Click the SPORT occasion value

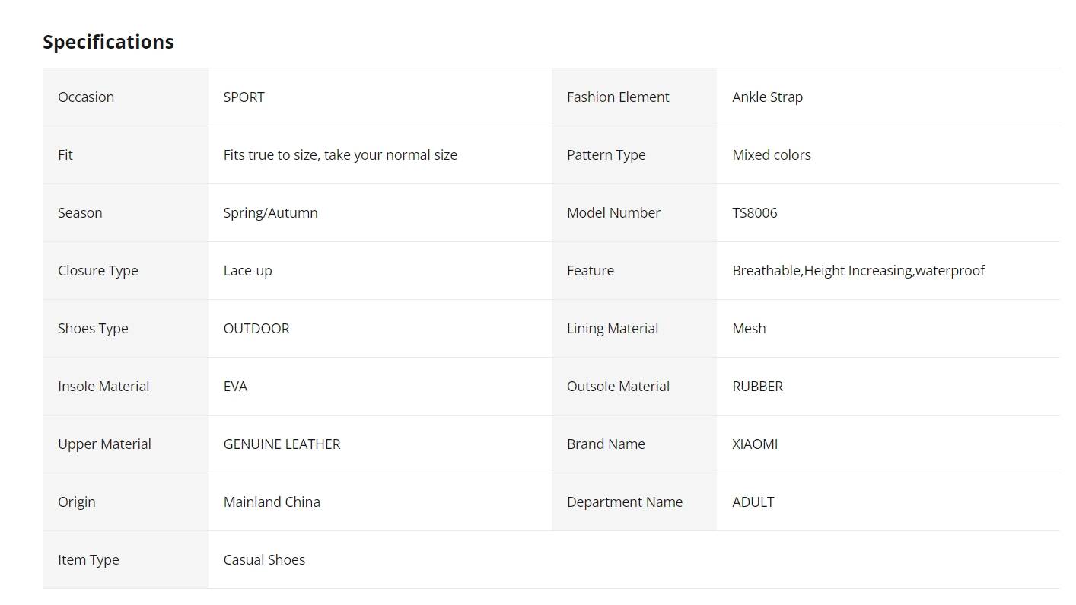click(244, 97)
